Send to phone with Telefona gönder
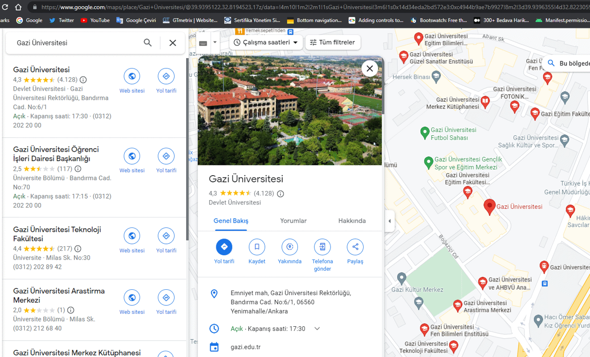The image size is (590, 357). tap(322, 255)
